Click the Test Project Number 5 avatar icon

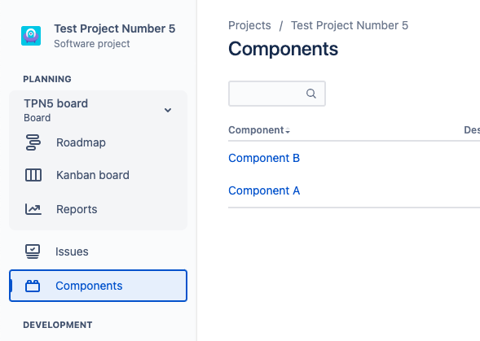[31, 36]
